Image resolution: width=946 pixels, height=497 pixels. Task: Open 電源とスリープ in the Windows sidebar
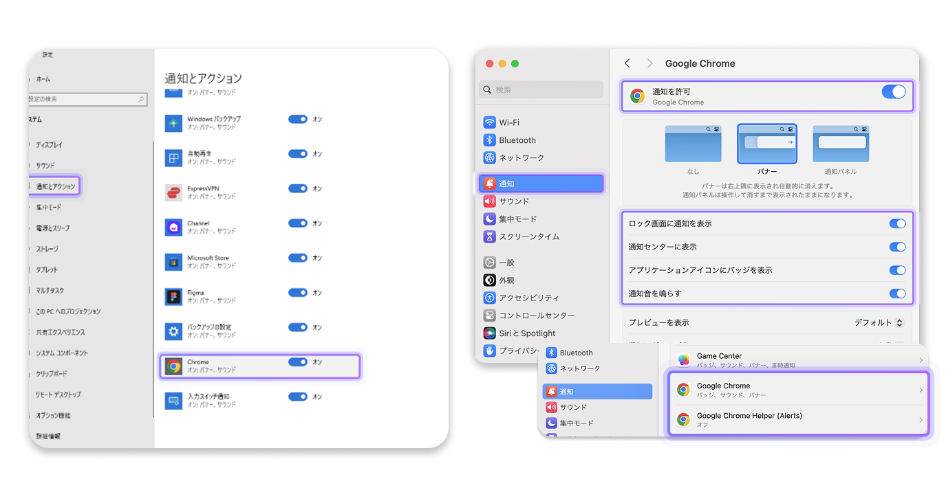[x=53, y=228]
